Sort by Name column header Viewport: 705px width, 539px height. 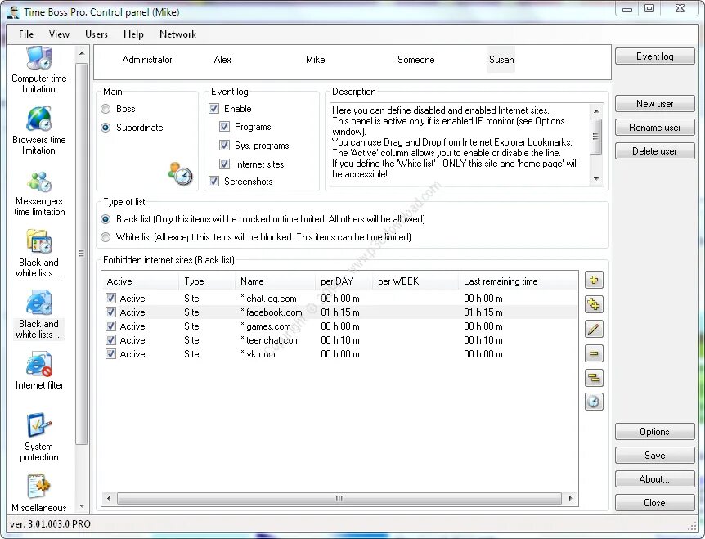tap(275, 281)
